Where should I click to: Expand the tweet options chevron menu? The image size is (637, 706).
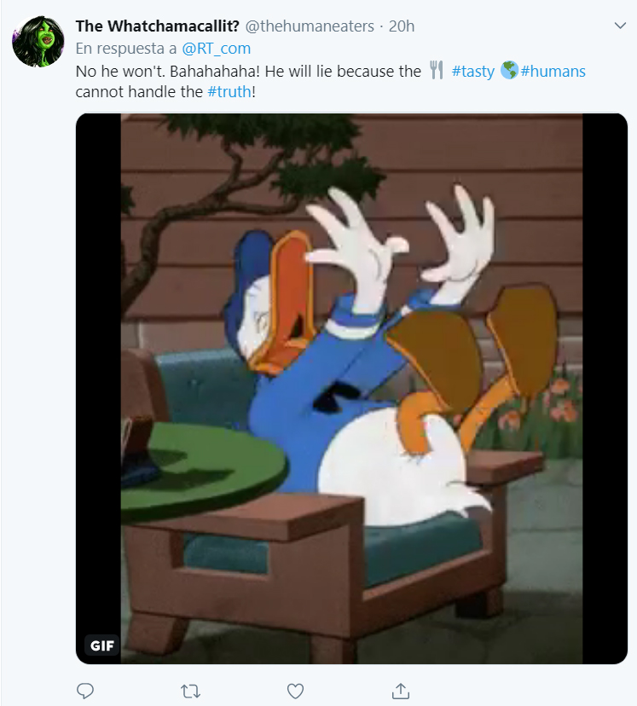[x=620, y=26]
